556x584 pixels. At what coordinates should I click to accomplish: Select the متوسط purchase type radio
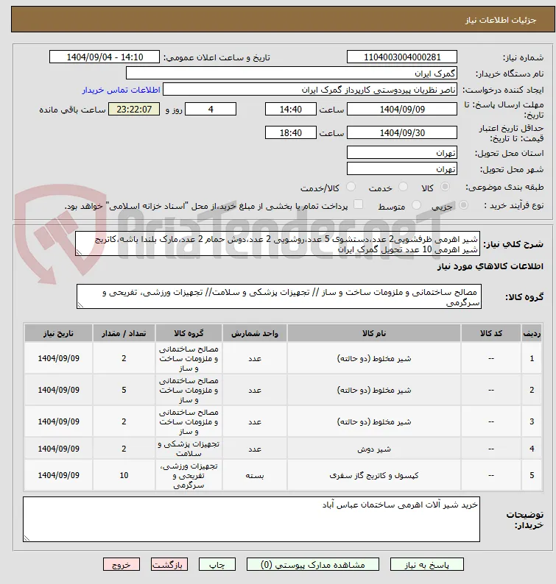[x=416, y=205]
